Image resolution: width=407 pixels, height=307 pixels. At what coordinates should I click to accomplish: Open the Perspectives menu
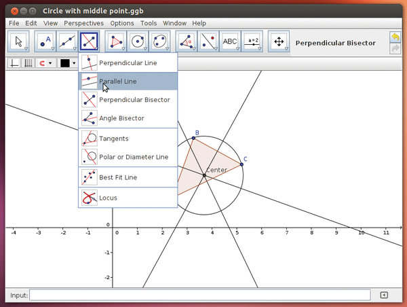(83, 23)
